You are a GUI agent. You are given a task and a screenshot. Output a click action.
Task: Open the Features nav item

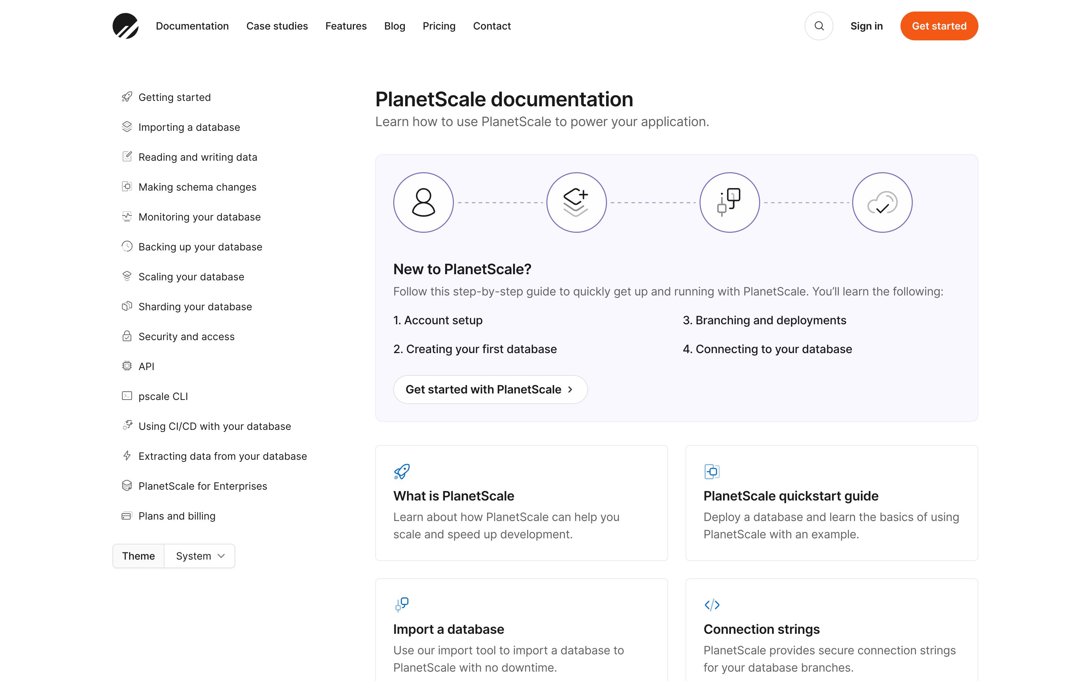click(x=346, y=26)
